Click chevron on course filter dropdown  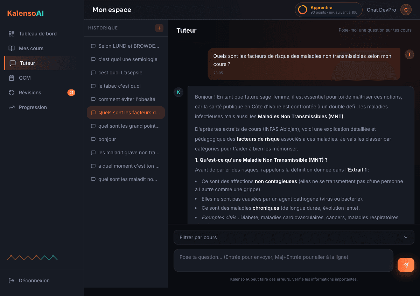click(x=406, y=237)
